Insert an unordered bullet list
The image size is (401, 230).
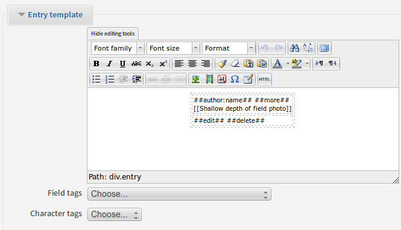click(96, 79)
